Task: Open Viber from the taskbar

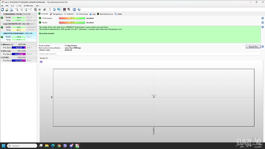Action: point(65,146)
